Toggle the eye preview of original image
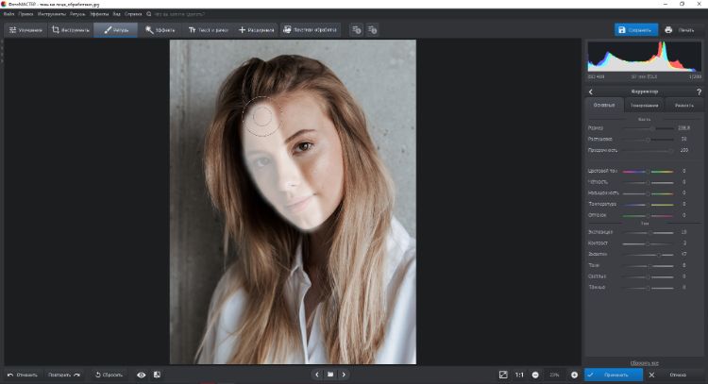This screenshot has width=708, height=384. tap(141, 375)
